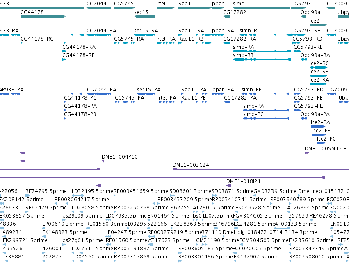
Task: Click the slmb-RB transcript label
Action: [243, 55]
